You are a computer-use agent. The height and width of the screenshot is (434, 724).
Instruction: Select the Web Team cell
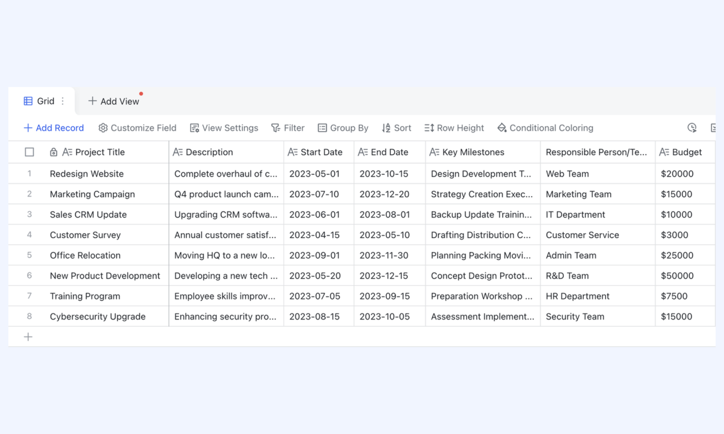point(598,174)
